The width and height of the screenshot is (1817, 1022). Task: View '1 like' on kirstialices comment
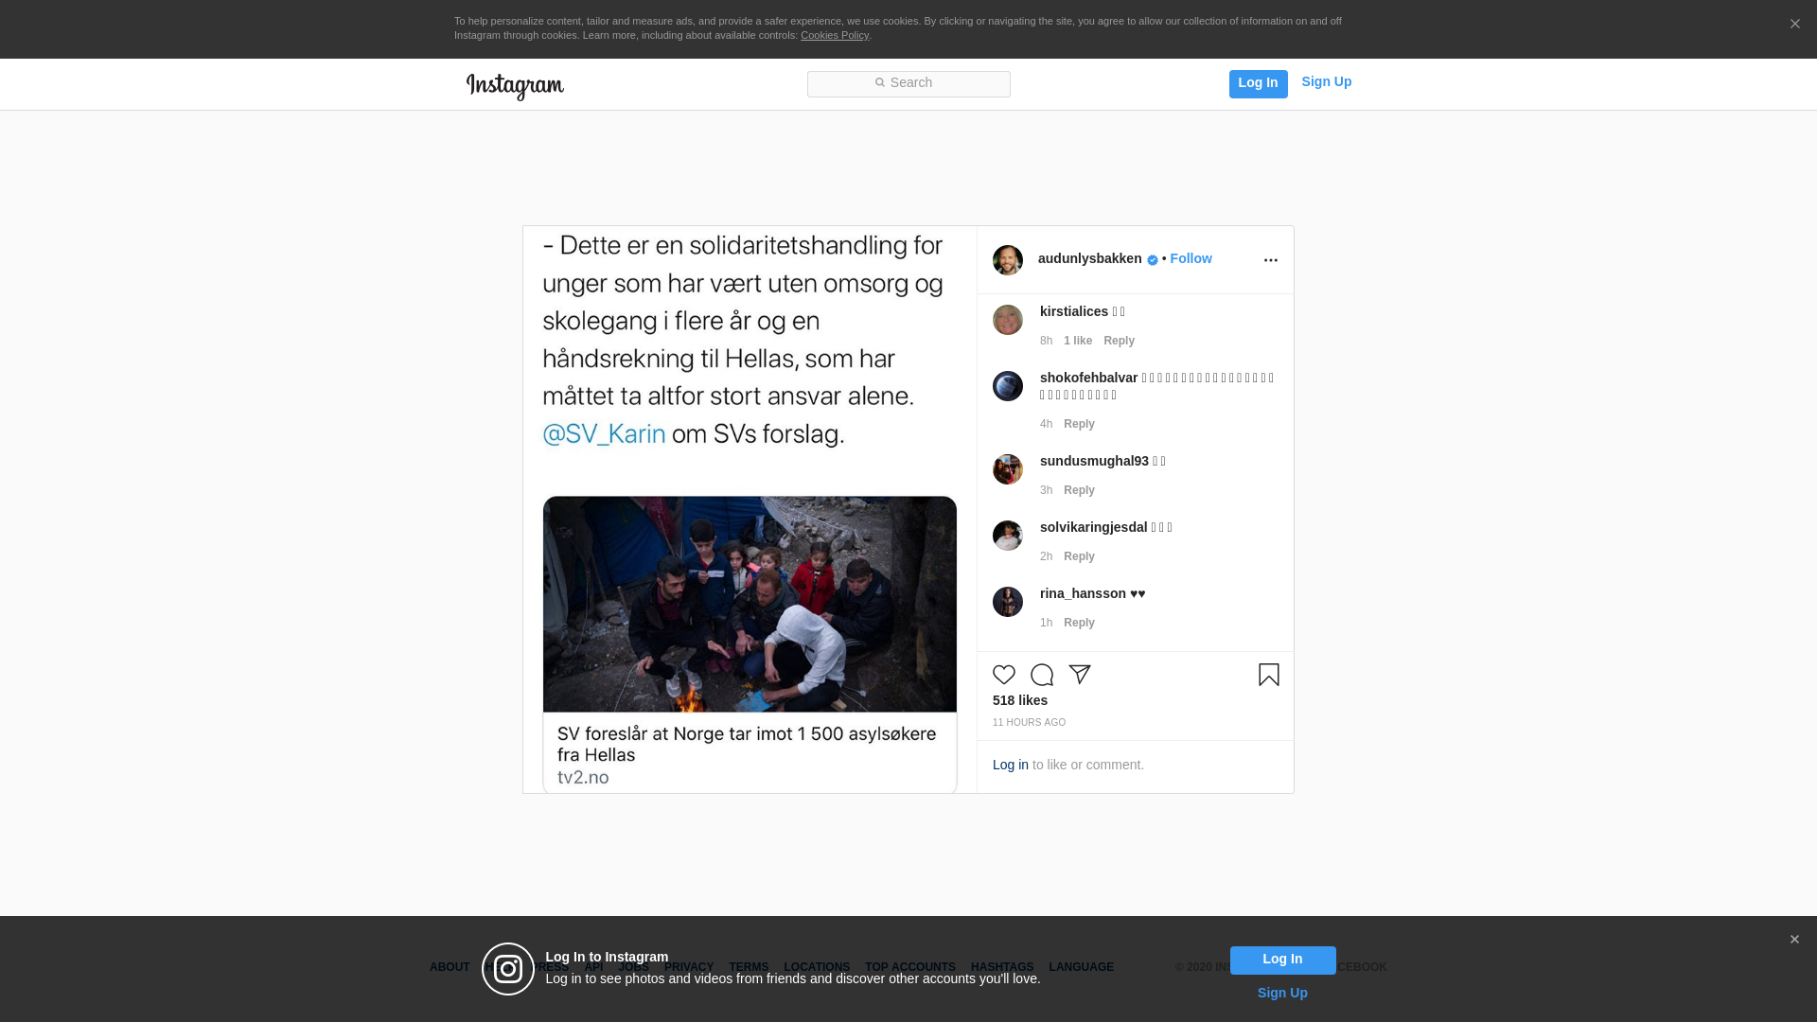tap(1078, 341)
